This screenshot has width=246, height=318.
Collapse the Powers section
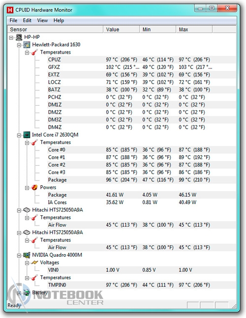[x=27, y=188]
